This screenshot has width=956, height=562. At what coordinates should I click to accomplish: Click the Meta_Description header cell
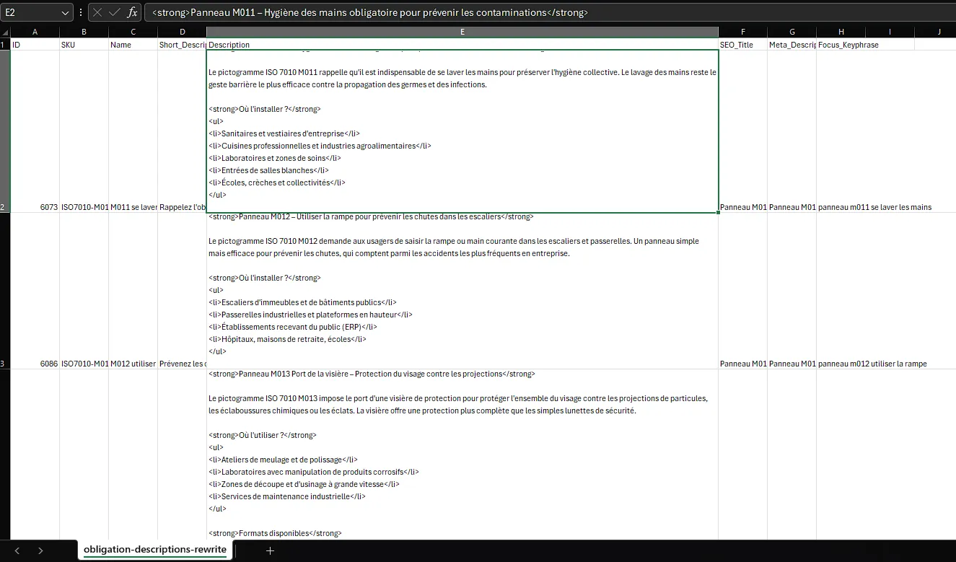click(790, 44)
